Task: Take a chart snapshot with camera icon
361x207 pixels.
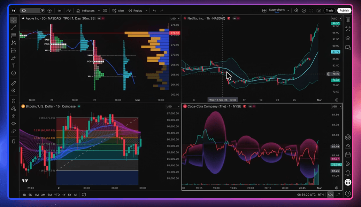Action: tap(319, 10)
